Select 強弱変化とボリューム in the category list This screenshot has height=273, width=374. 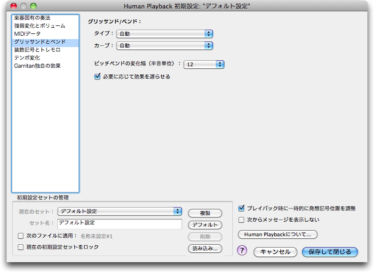[45, 26]
